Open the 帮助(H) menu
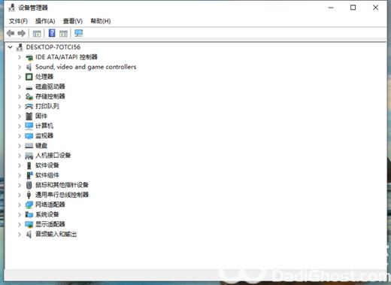Image resolution: width=391 pixels, height=285 pixels. 101,21
